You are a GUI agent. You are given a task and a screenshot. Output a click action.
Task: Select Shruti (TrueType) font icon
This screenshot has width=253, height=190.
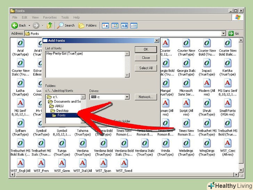[x=207, y=103]
